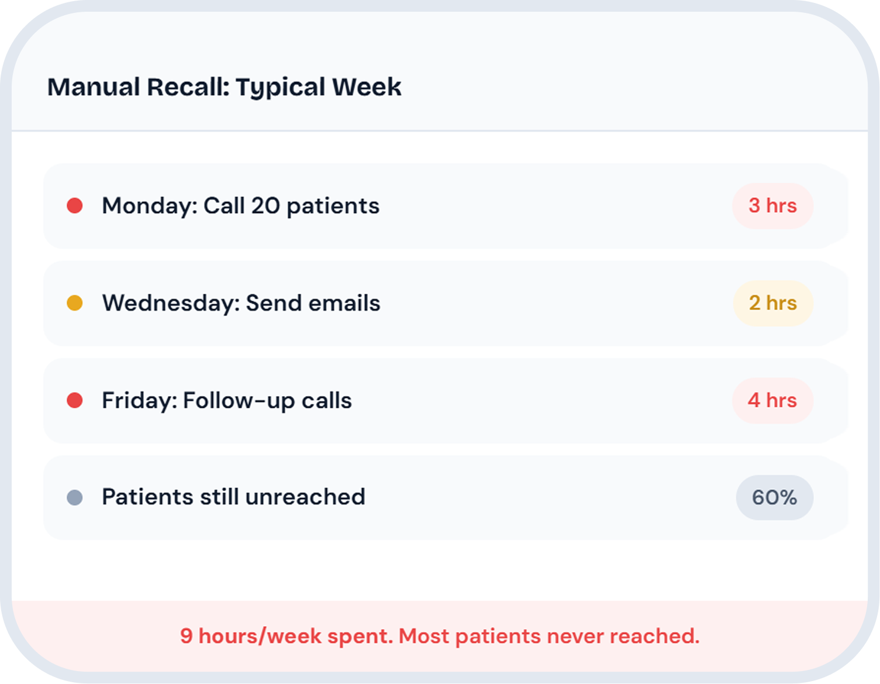Screen dimensions: 880x684
Task: Select the 2 hrs badge
Action: (772, 303)
